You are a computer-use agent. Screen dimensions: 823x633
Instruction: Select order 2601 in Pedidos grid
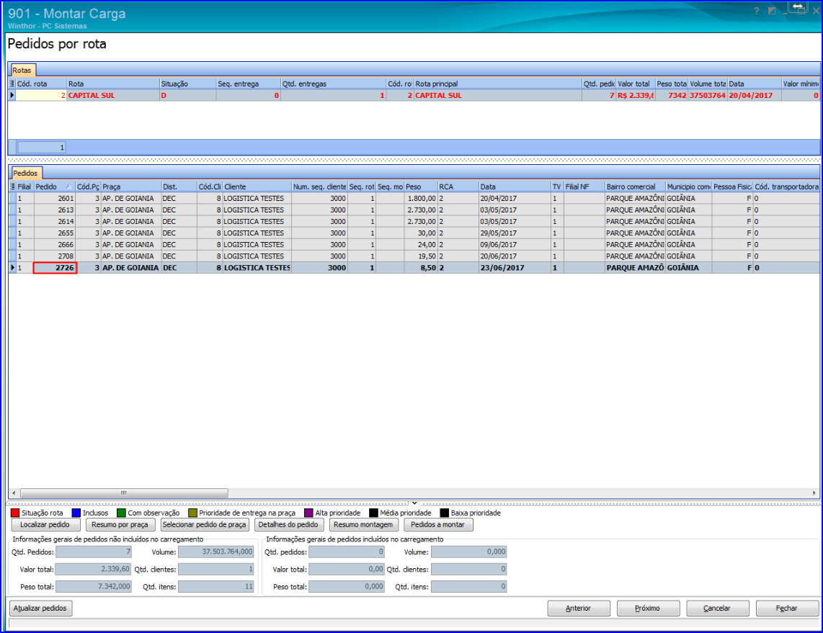coord(414,198)
